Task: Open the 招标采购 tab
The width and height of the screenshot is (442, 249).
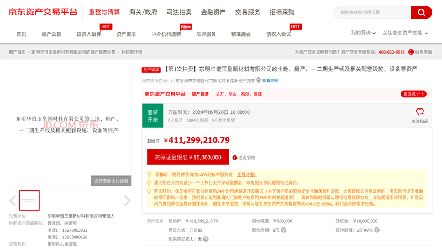Action: (282, 12)
